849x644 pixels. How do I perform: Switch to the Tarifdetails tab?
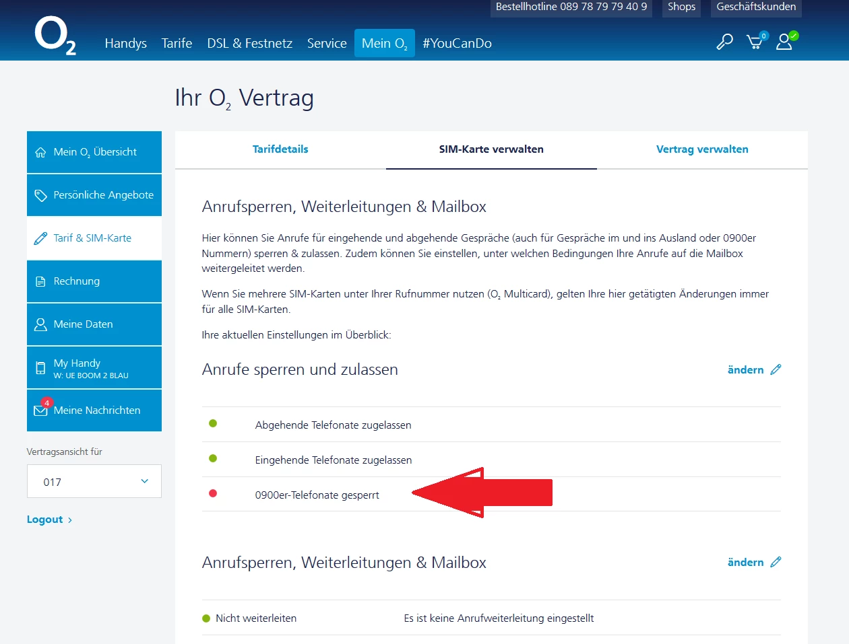pos(280,149)
